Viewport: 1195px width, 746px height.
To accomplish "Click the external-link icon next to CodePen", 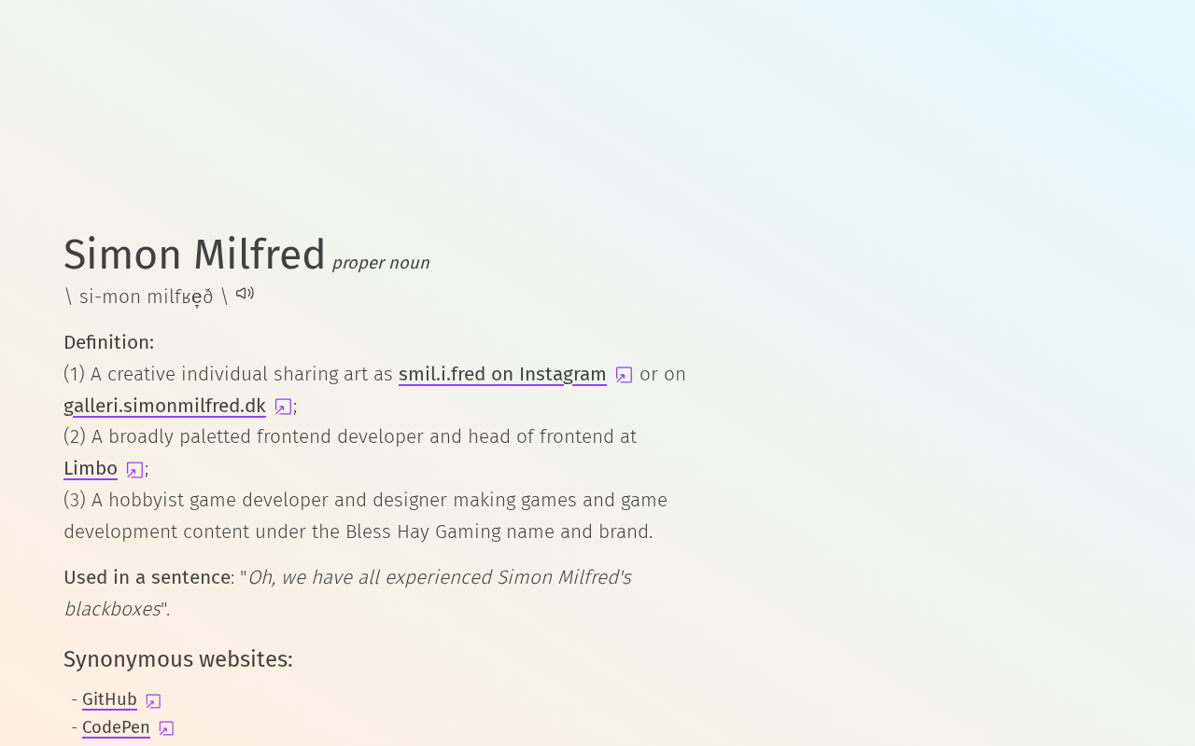I will coord(166,728).
